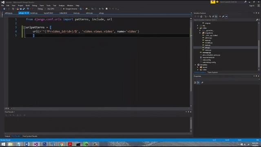Viewport: 261px width, 147px height.
Task: Switch to the models.py editor tab
Action: 34,13
